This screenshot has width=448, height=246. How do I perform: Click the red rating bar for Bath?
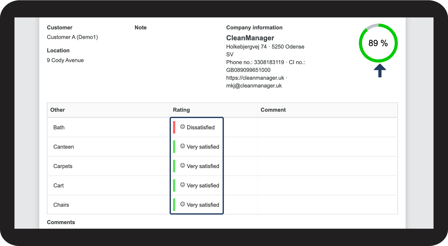click(x=174, y=127)
